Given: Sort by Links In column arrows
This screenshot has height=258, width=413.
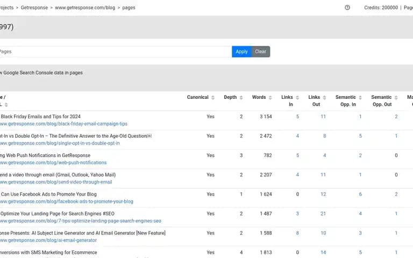Looking at the screenshot, I should tap(297, 98).
